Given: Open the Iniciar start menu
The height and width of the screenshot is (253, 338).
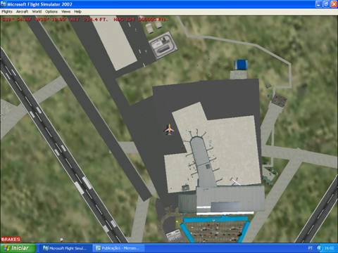Looking at the screenshot, I should click(x=18, y=248).
